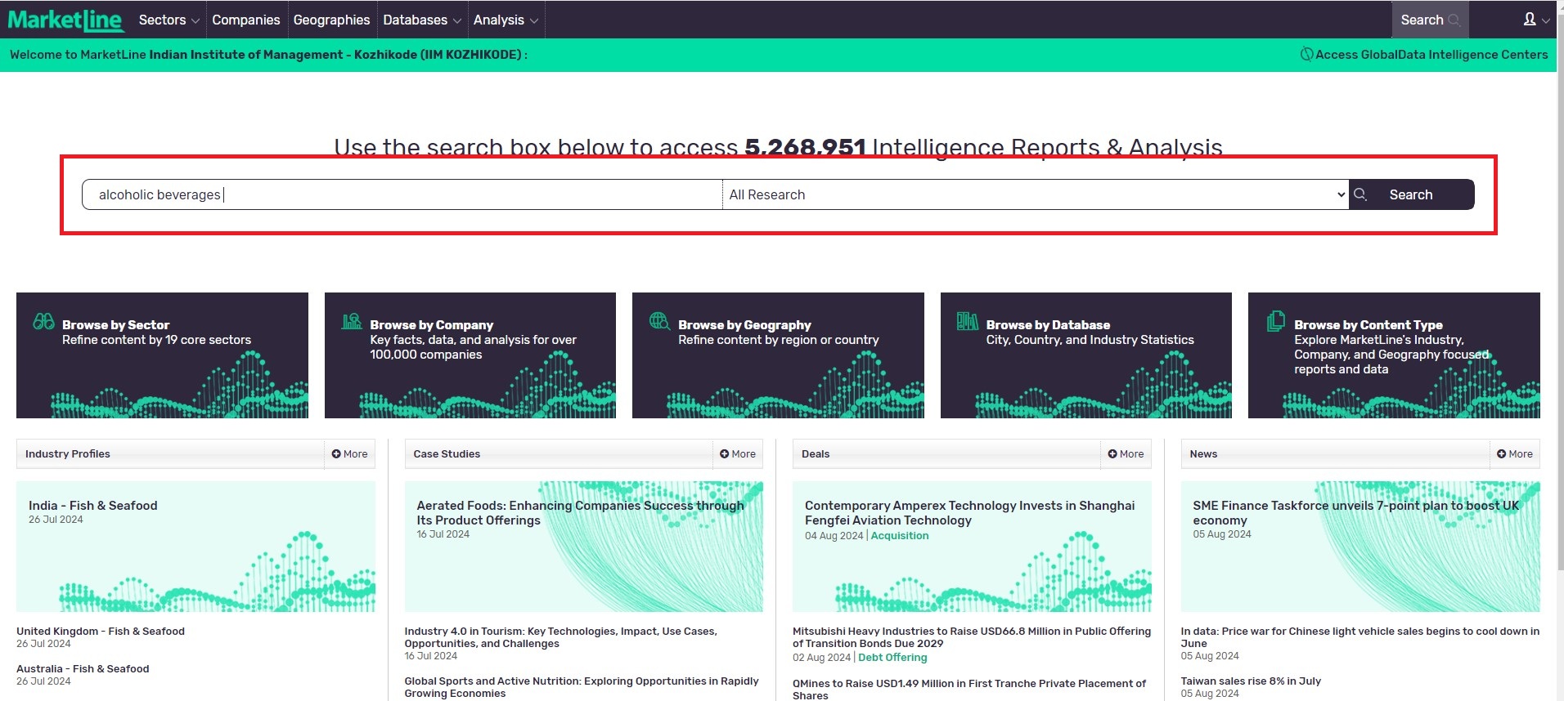Expand the Analysis dropdown menu

(x=505, y=20)
